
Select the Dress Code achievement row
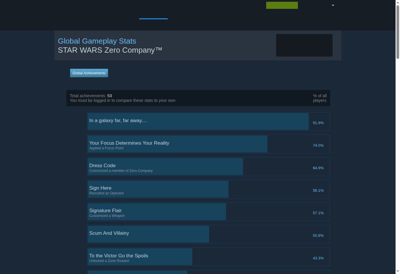point(209,167)
